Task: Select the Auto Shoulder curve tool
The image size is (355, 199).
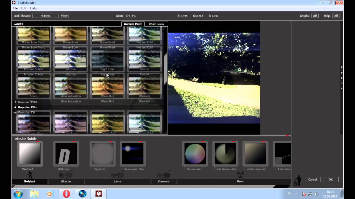Action: 282,154
